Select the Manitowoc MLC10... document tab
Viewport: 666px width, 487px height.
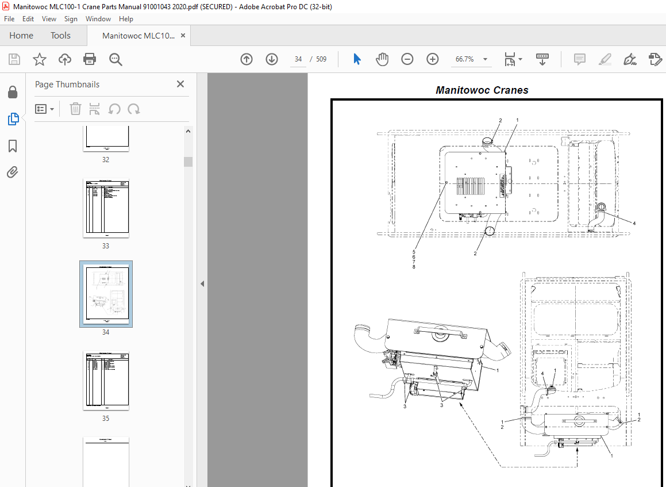point(138,36)
